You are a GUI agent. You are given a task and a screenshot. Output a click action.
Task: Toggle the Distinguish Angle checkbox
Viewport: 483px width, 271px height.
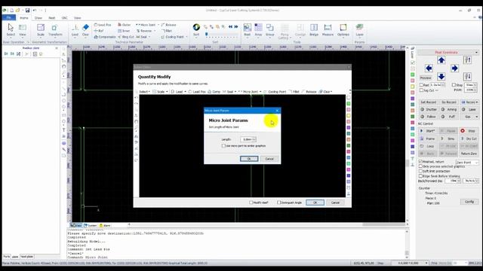(278, 202)
